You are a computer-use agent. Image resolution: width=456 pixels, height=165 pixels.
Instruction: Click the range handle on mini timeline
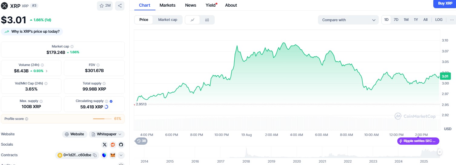click(x=439, y=152)
